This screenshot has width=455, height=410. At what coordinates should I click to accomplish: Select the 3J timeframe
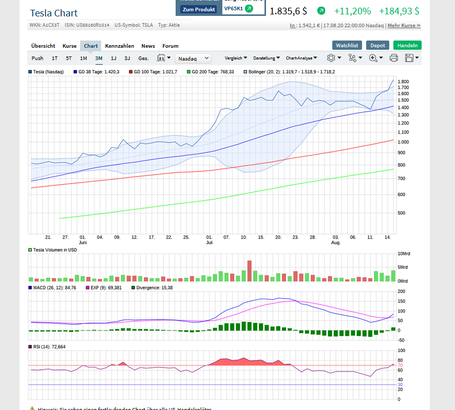point(127,58)
